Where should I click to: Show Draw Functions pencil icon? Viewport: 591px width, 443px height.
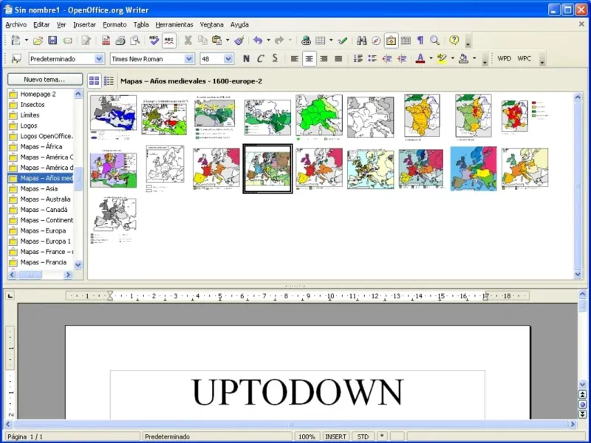343,41
